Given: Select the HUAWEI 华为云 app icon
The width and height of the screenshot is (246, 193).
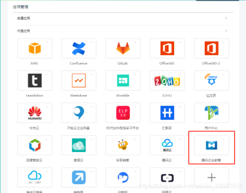Looking at the screenshot, I should [x=35, y=113].
